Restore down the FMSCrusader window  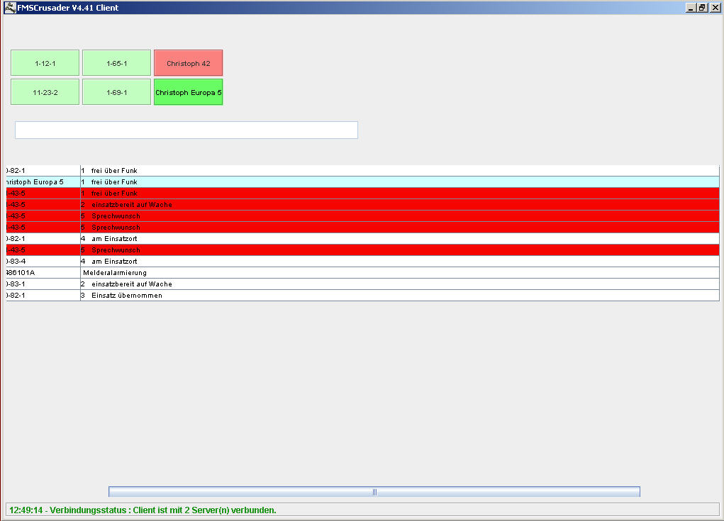pyautogui.click(x=702, y=7)
